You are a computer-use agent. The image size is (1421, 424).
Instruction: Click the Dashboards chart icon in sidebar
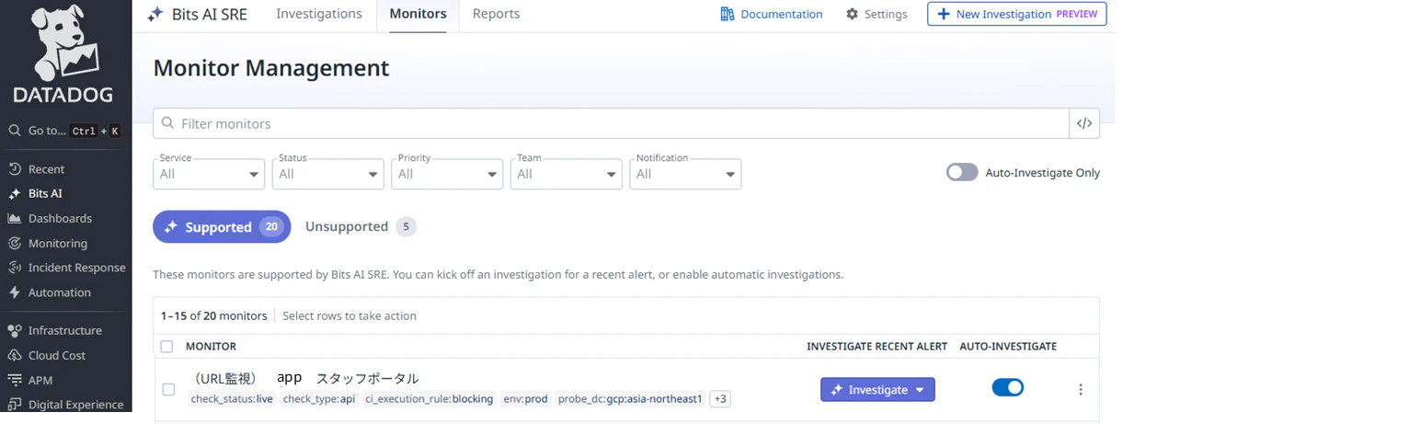click(15, 219)
